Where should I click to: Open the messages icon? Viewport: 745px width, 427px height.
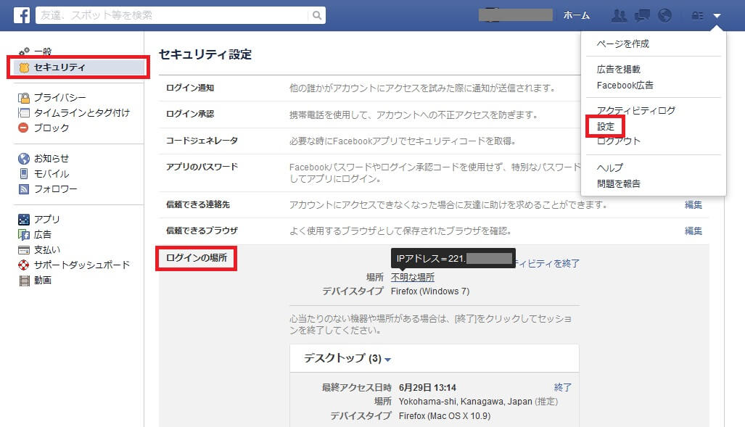point(642,16)
